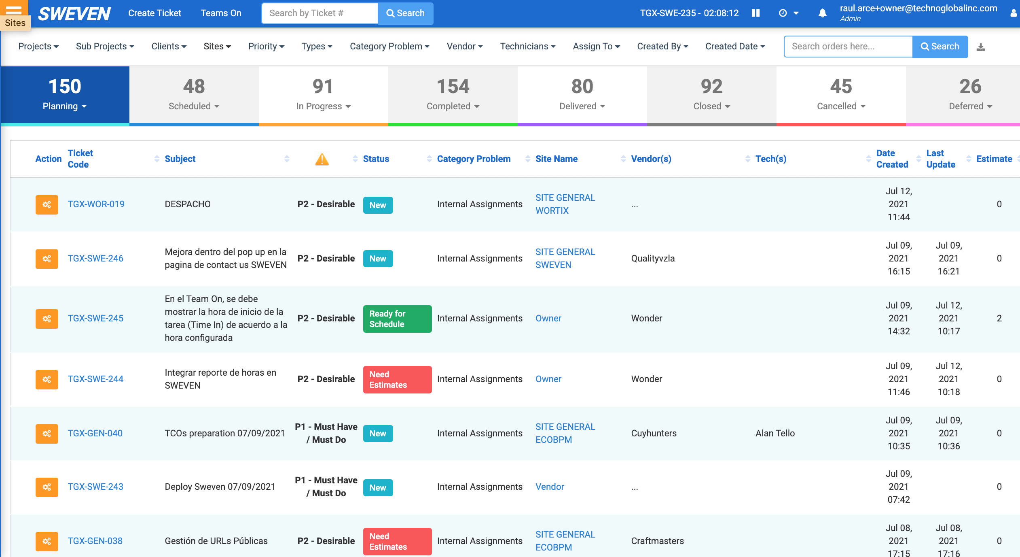This screenshot has height=557, width=1020.
Task: Expand the Created By filter dropdown
Action: [x=662, y=47]
